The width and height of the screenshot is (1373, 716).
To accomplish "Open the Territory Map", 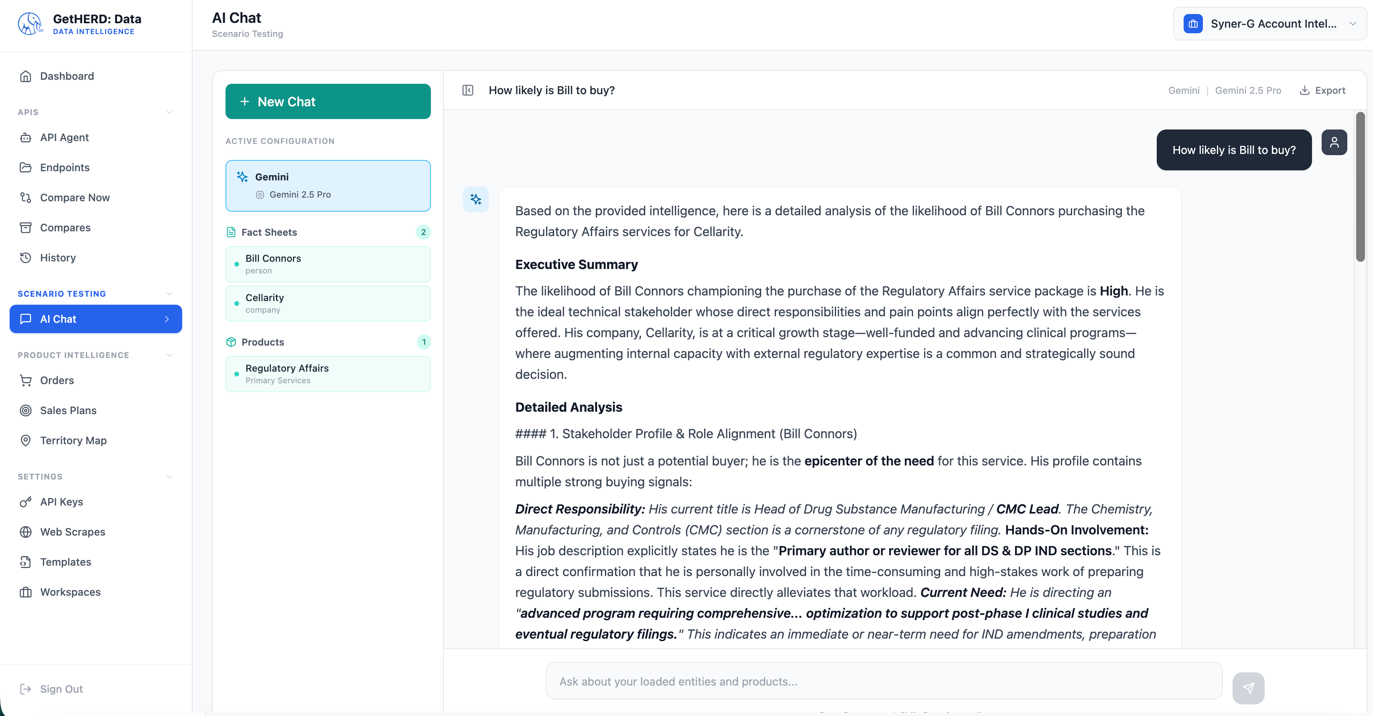I will click(73, 441).
